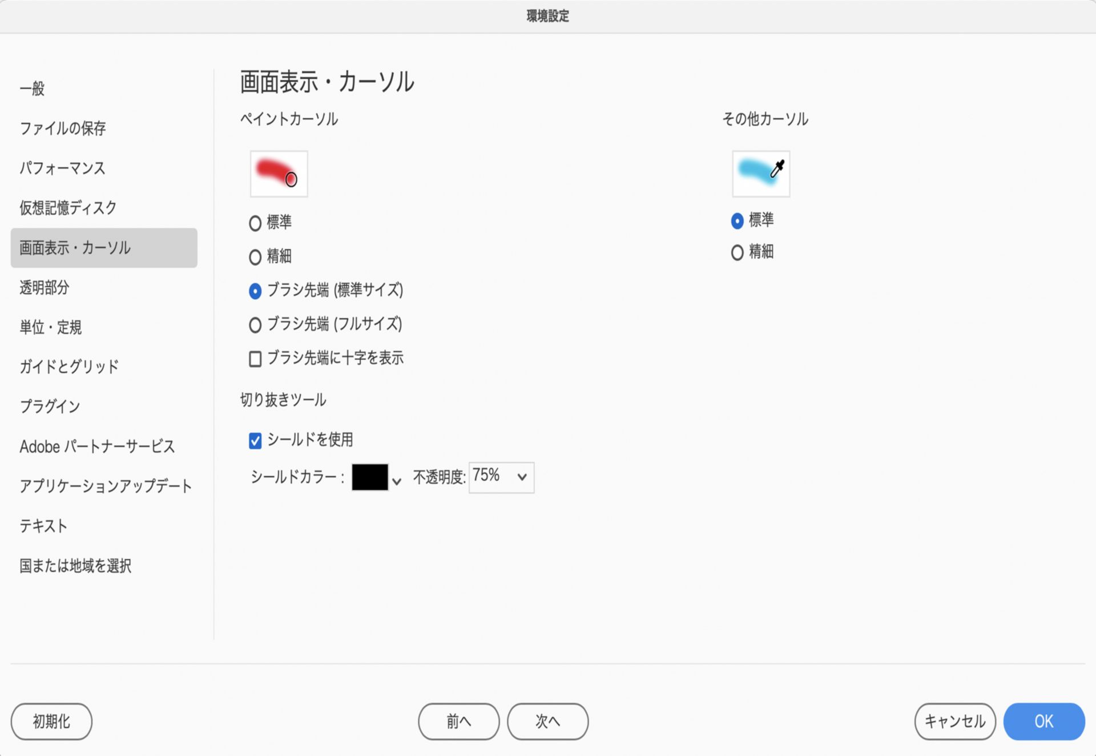Open the 一般 preferences section

point(33,89)
